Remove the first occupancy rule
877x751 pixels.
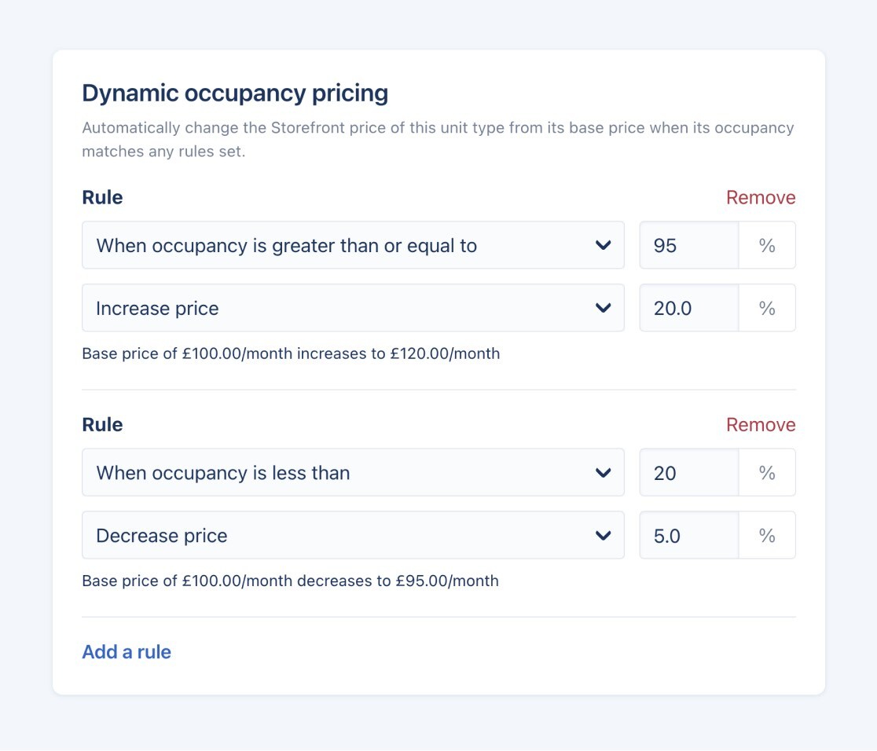760,197
